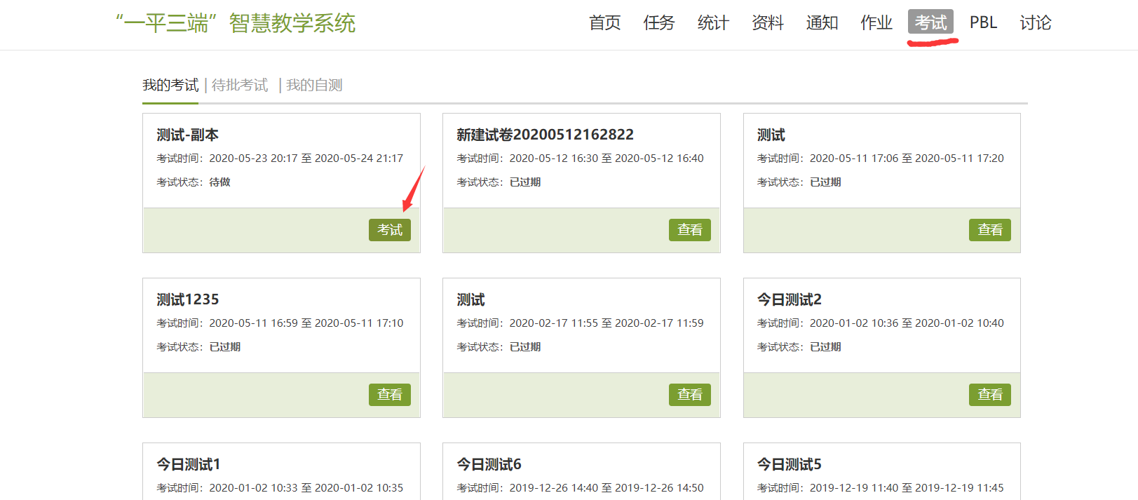Open the 今日测试6 exam card title
The image size is (1138, 500).
click(x=489, y=464)
